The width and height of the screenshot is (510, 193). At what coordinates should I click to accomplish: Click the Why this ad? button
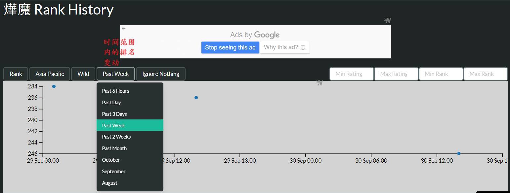point(285,48)
